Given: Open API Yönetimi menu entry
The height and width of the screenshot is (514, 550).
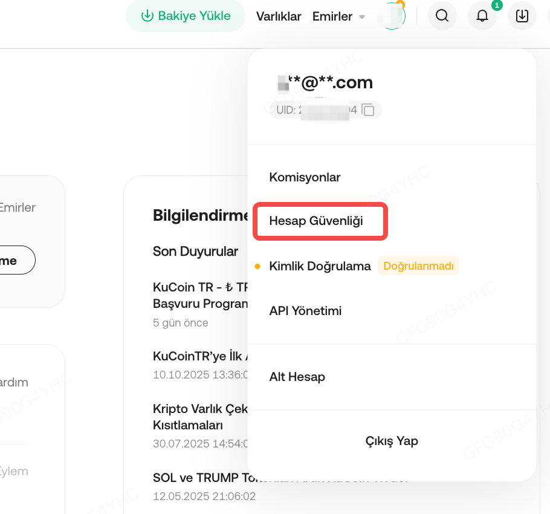Looking at the screenshot, I should coord(305,311).
